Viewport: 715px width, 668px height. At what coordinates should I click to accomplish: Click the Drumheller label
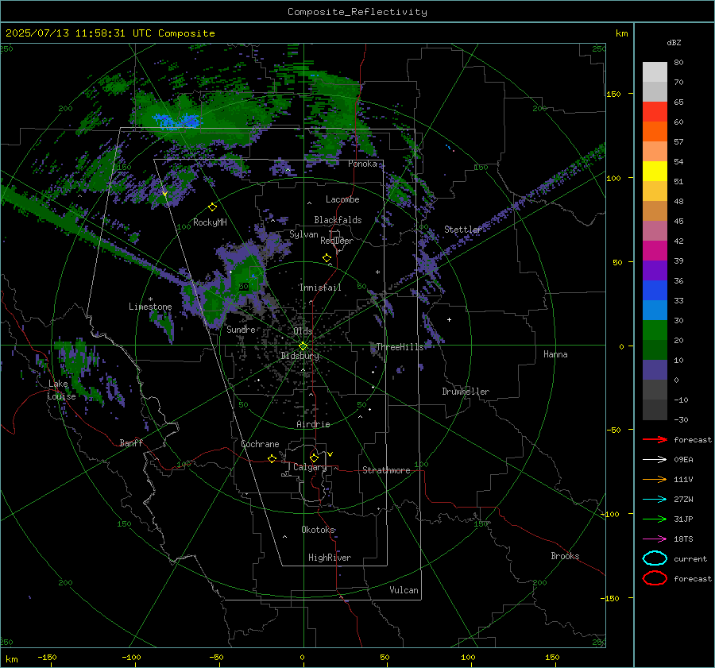[466, 392]
